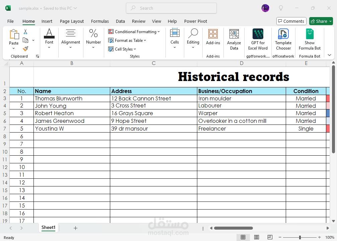The width and height of the screenshot is (337, 241).
Task: Switch to the Formulas ribbon tab
Action: click(x=100, y=21)
